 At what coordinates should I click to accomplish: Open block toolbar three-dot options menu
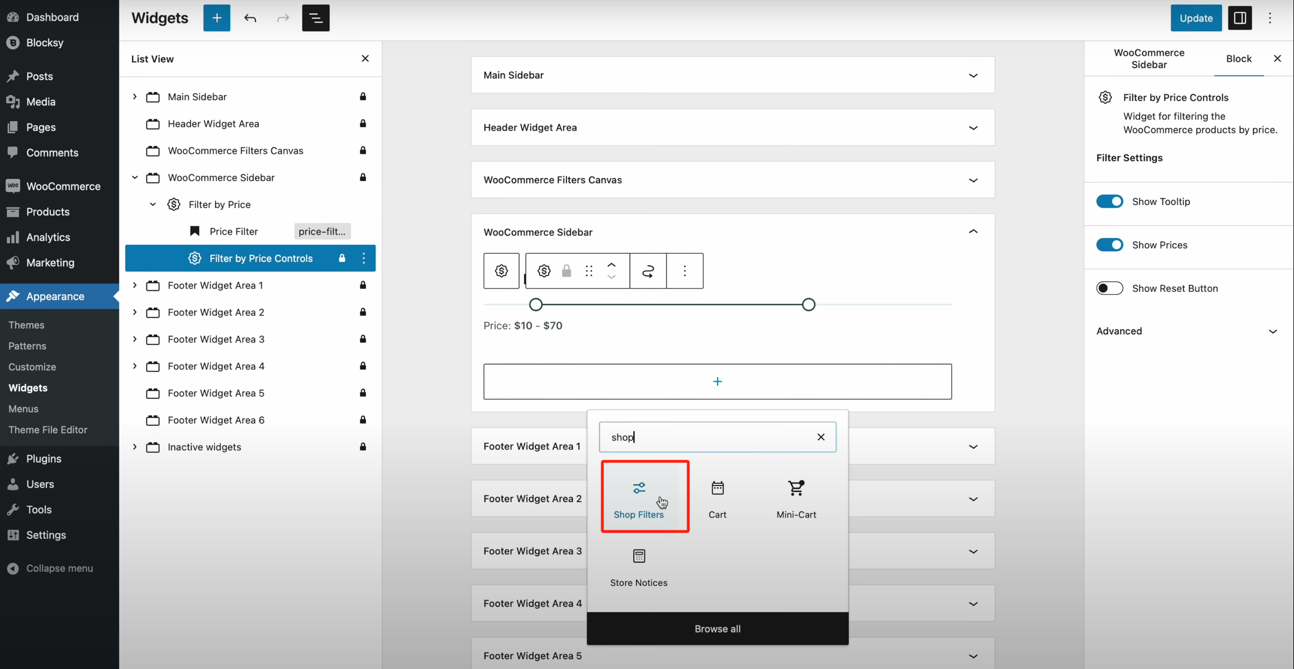684,271
